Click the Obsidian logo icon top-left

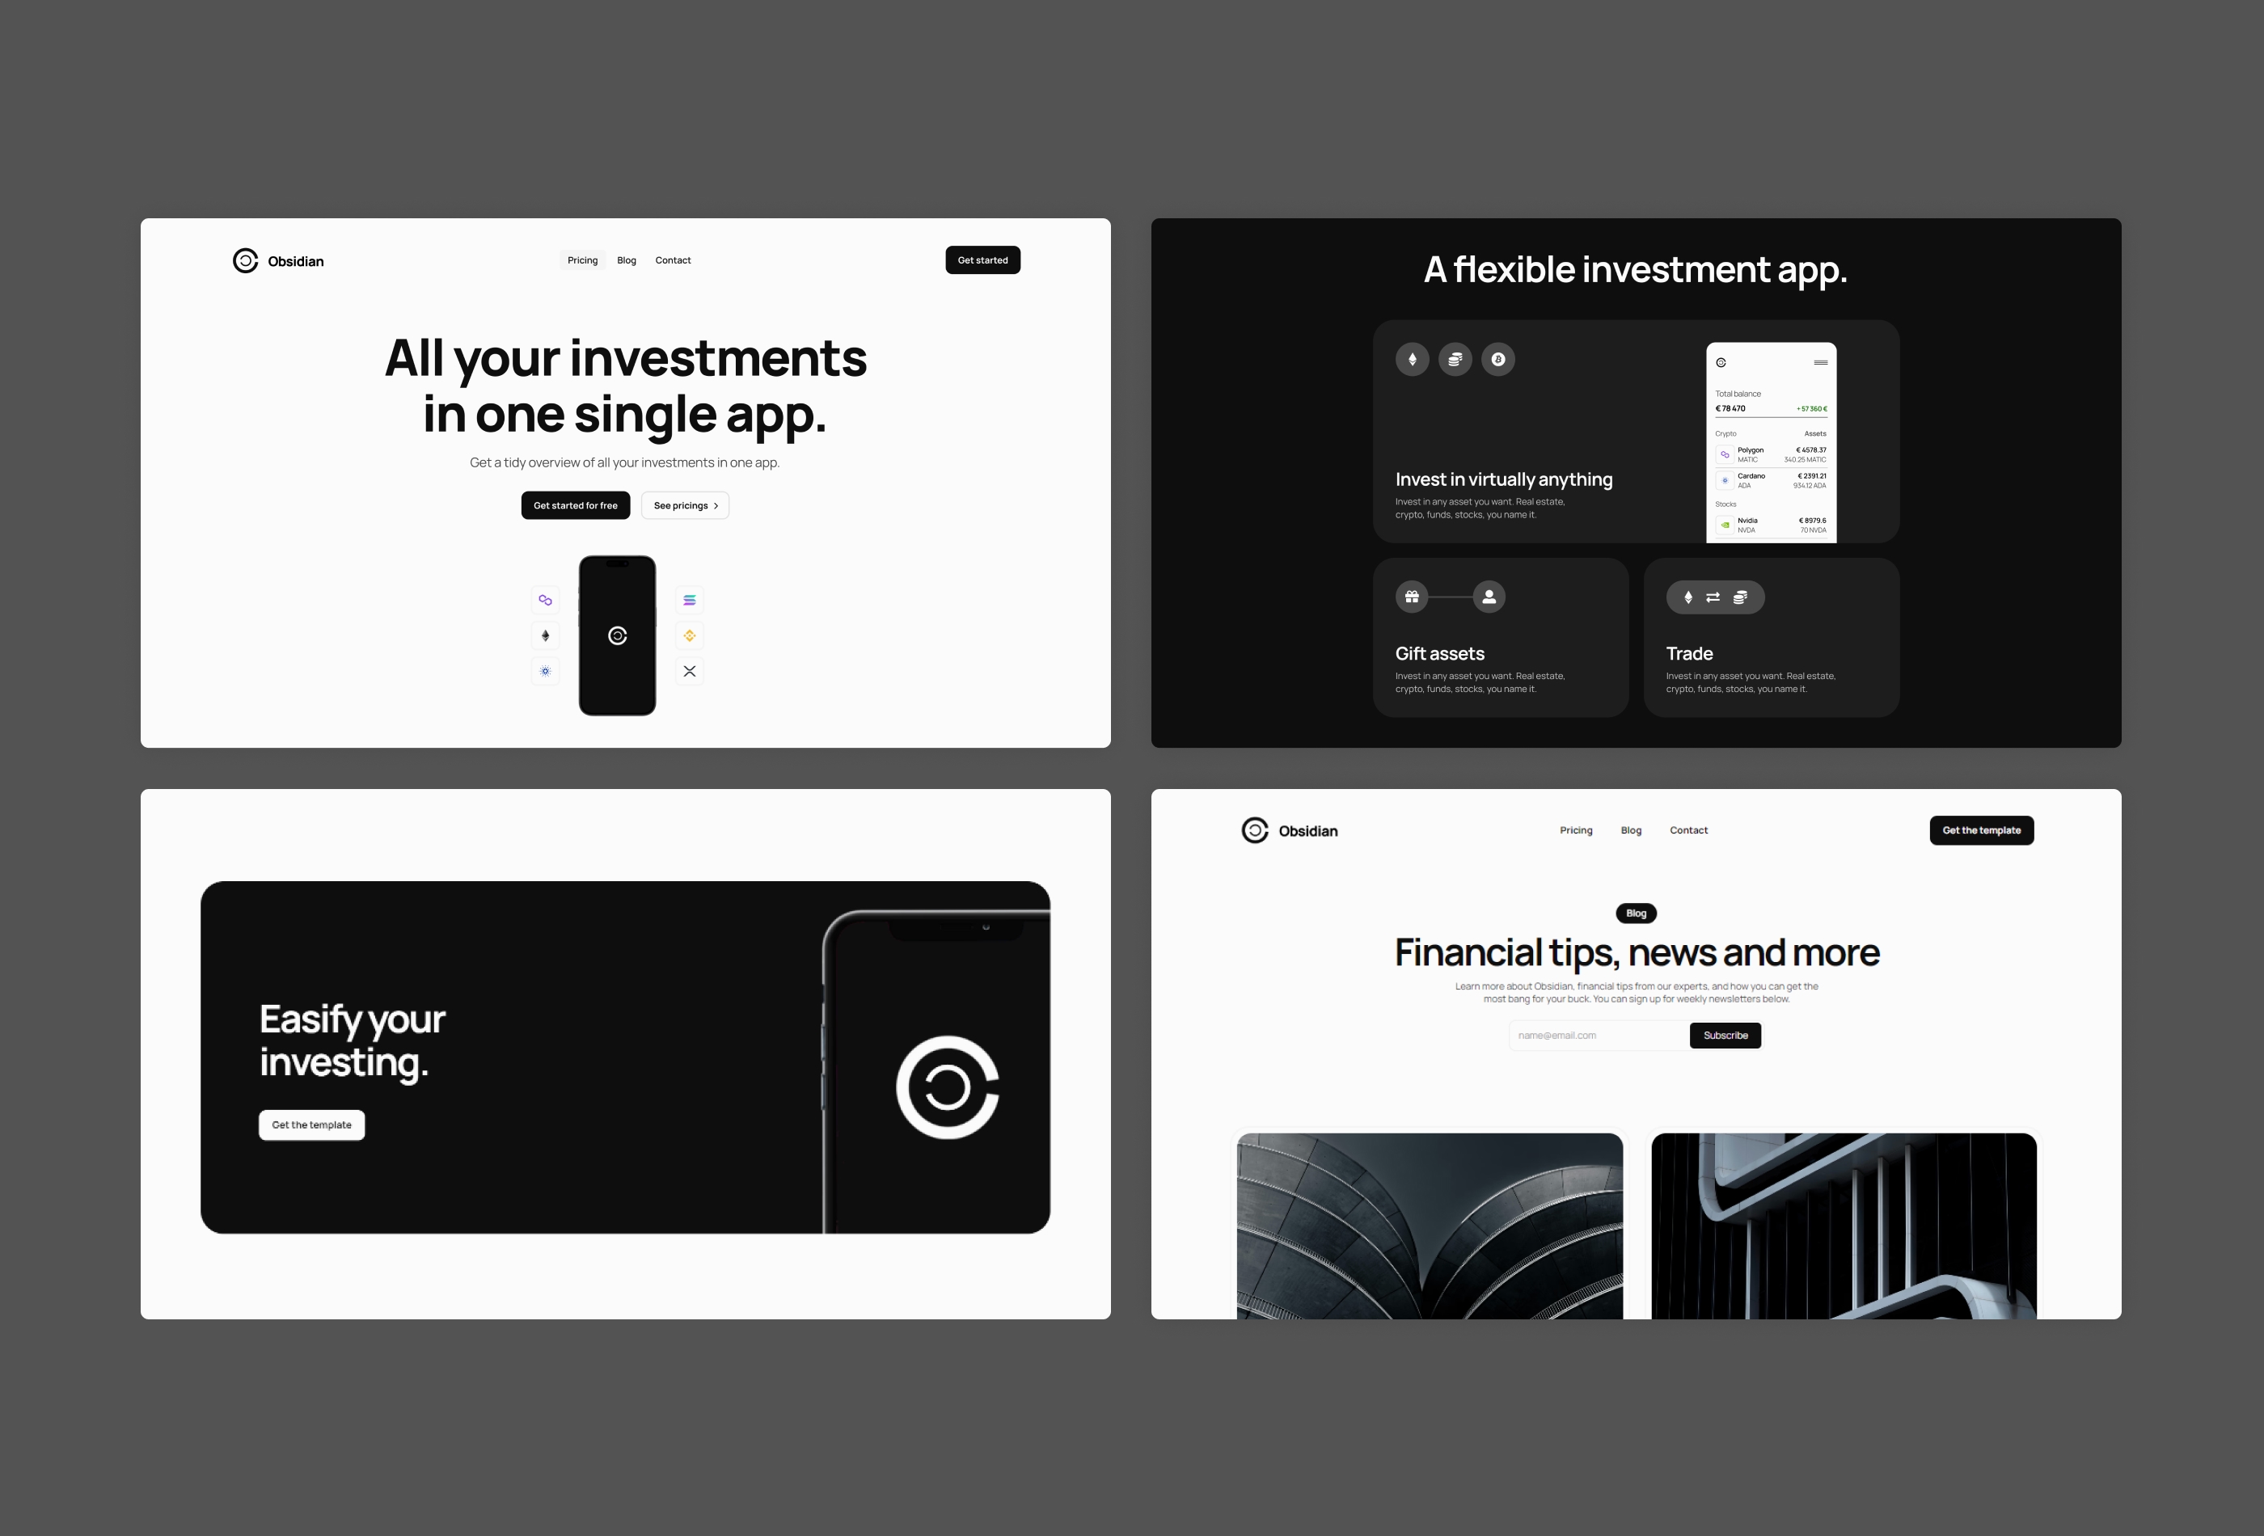tap(243, 260)
